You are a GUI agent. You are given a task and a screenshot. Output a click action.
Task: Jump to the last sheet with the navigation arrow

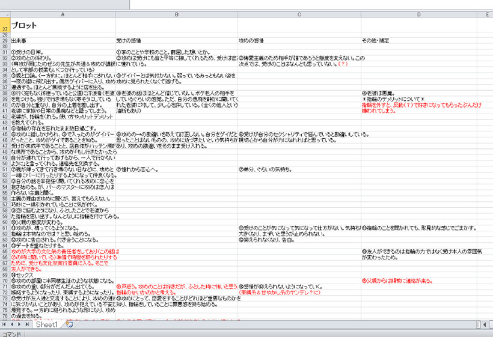click(x=27, y=324)
